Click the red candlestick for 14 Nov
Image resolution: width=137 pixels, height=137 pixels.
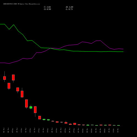[35, 110]
